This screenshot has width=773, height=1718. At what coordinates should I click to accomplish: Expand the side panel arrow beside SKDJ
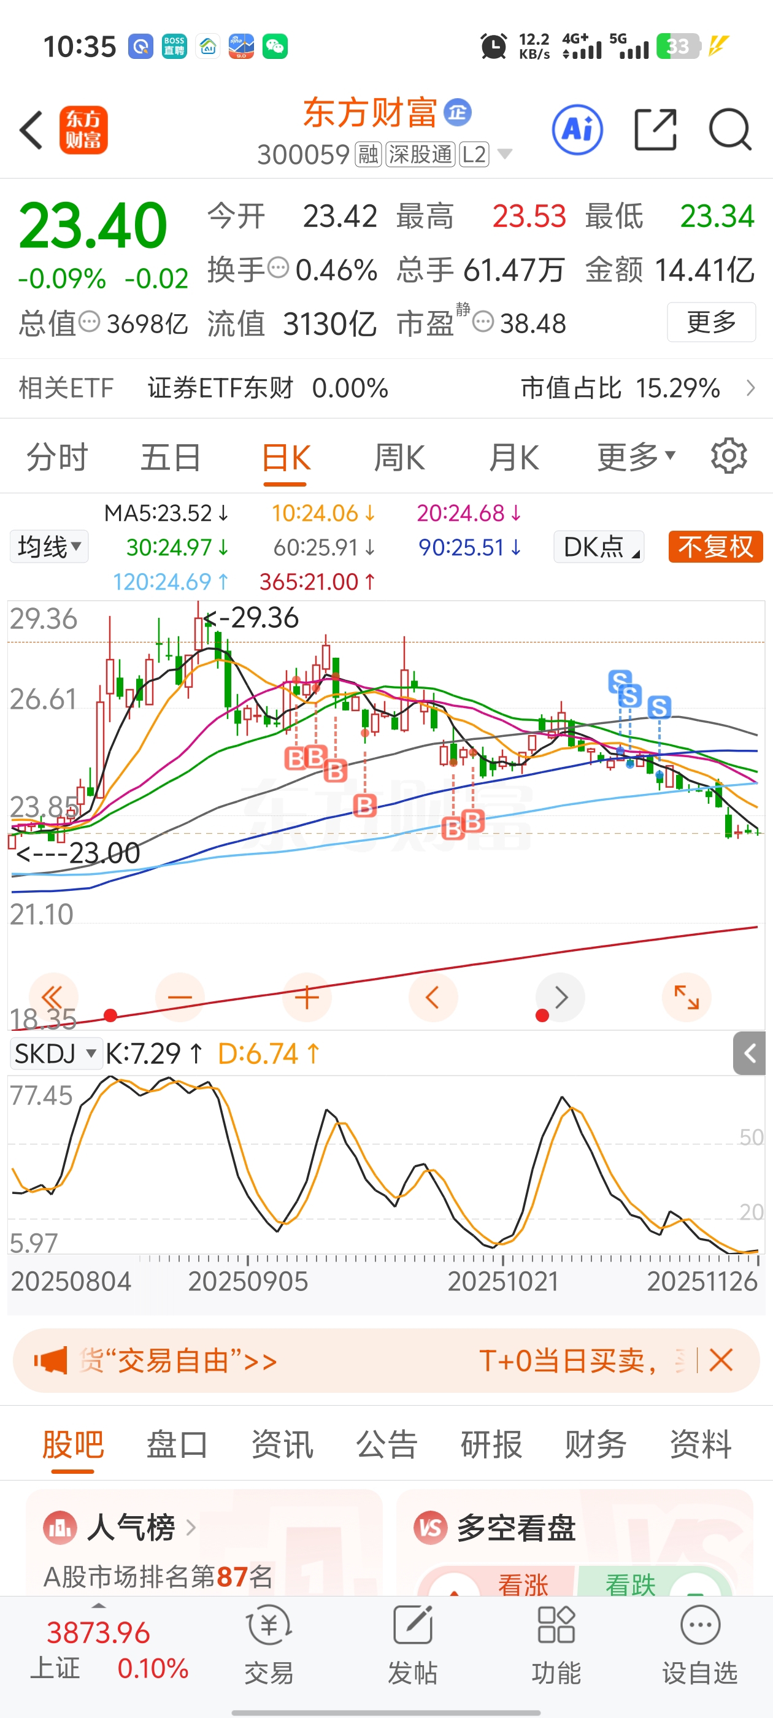(750, 1053)
